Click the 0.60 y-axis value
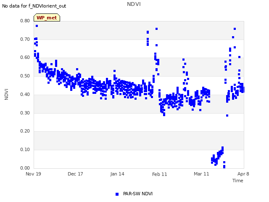This screenshot has height=202, width=269. pyautogui.click(x=25, y=58)
